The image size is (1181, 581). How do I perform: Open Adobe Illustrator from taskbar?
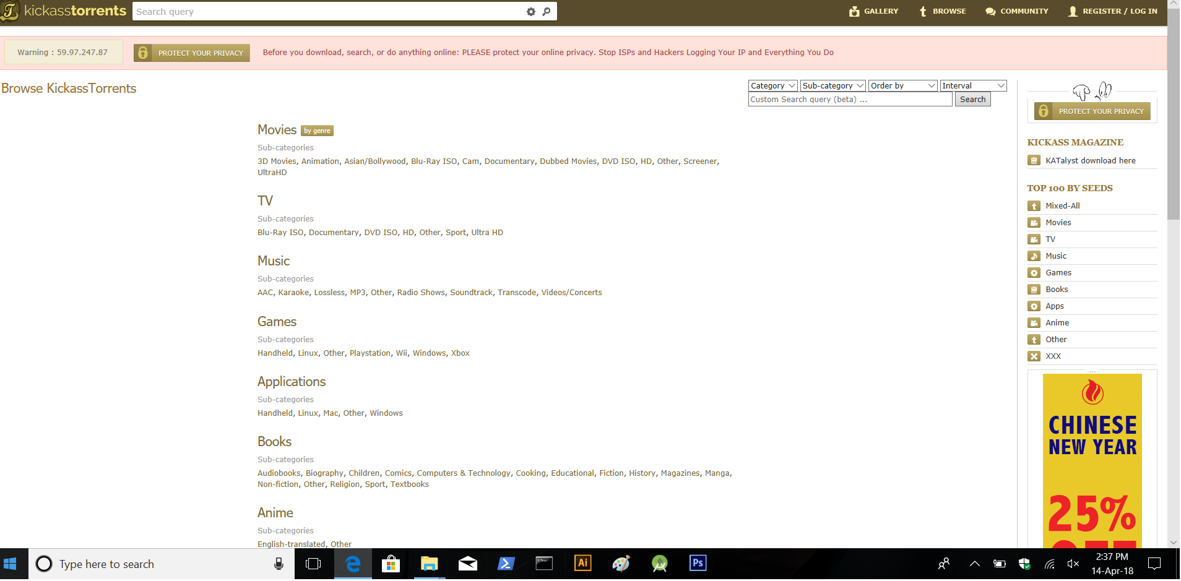pos(582,564)
